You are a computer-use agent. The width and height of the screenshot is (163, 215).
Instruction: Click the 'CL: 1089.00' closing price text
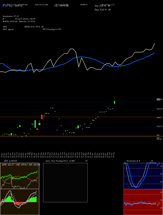tap(61, 6)
